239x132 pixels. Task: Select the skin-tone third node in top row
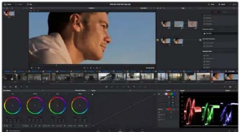click(x=192, y=24)
